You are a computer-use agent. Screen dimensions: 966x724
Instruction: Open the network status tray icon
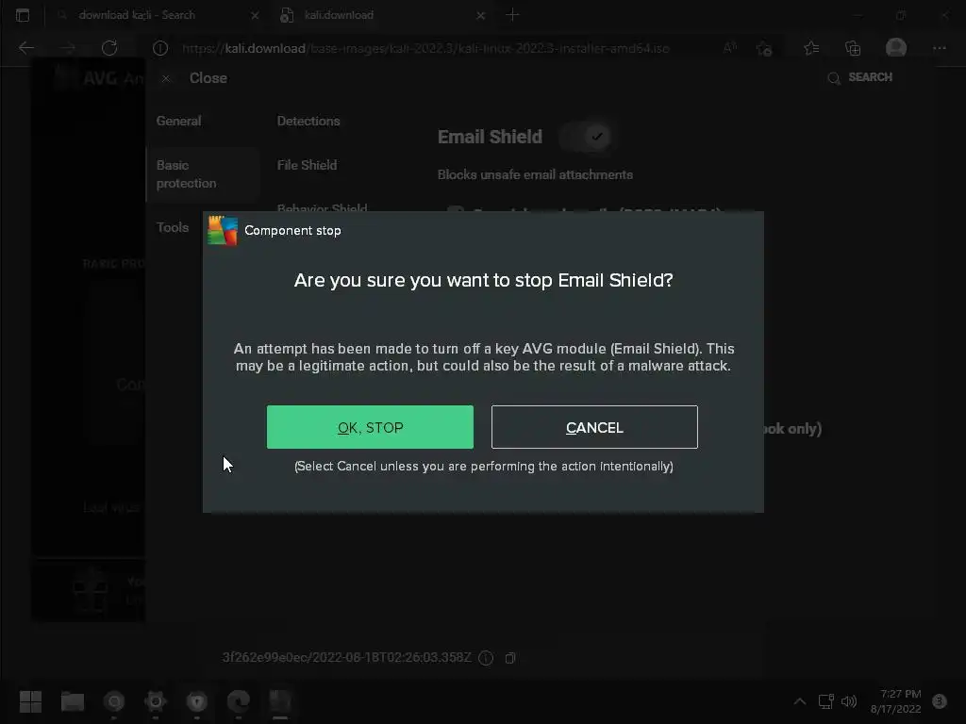click(x=825, y=701)
